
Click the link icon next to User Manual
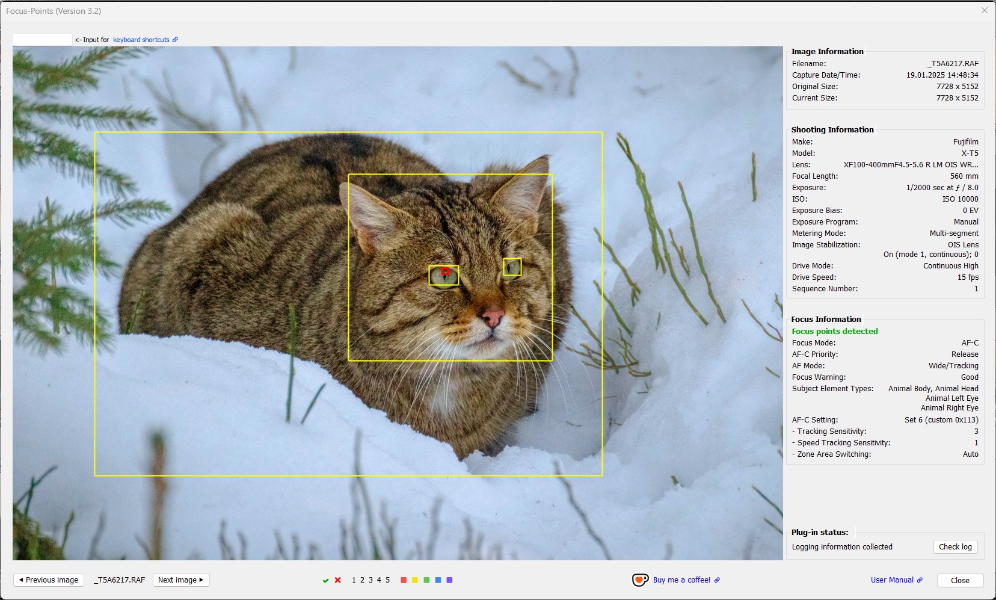[919, 580]
